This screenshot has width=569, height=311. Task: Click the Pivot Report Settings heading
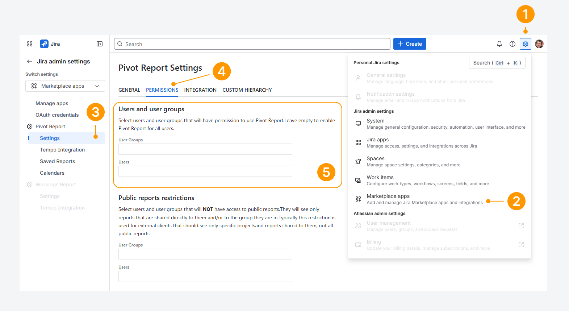[160, 68]
